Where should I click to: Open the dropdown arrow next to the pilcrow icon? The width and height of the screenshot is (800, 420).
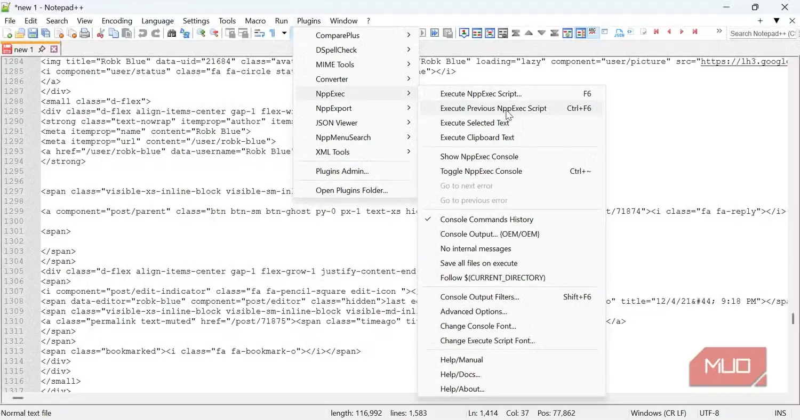[284, 33]
